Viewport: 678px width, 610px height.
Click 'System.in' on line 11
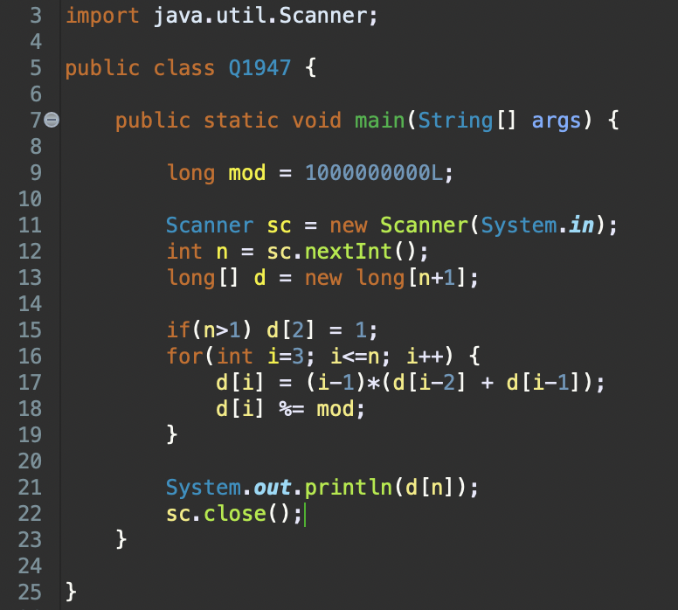click(537, 225)
